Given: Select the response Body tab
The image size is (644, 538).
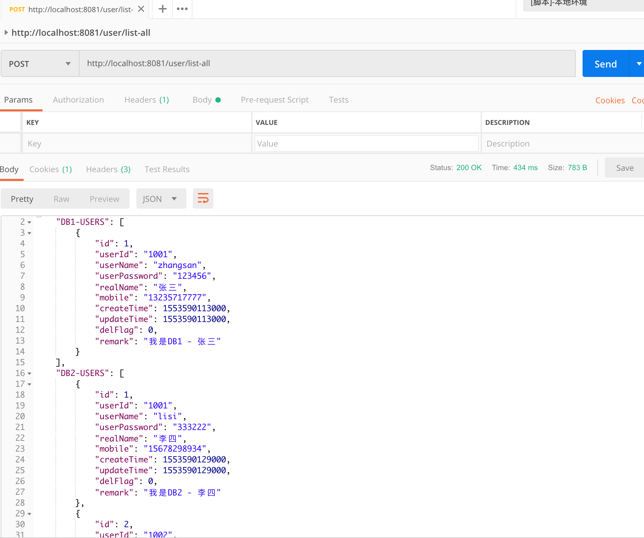Looking at the screenshot, I should point(9,169).
